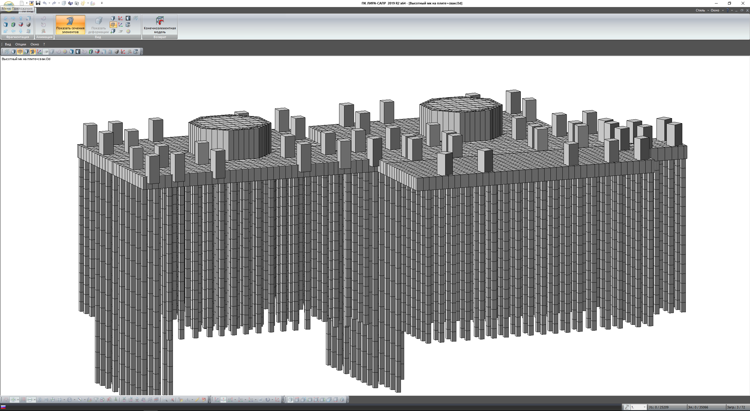The width and height of the screenshot is (750, 411).
Task: Open the Вид menu in menu bar
Action: [x=8, y=44]
